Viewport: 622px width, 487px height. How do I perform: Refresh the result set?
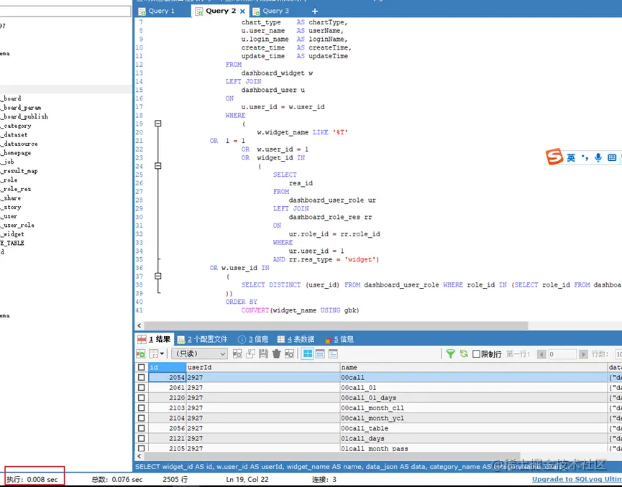pos(464,353)
